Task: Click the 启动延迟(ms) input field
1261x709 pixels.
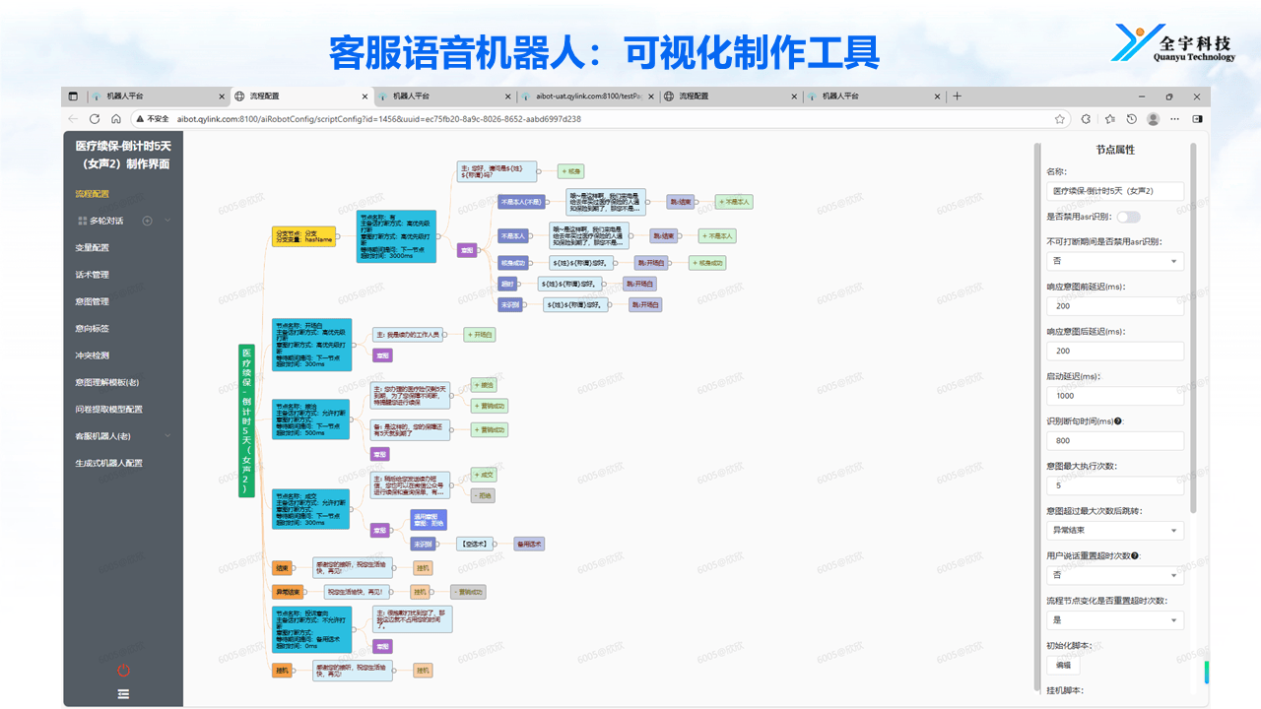Action: click(x=1114, y=396)
